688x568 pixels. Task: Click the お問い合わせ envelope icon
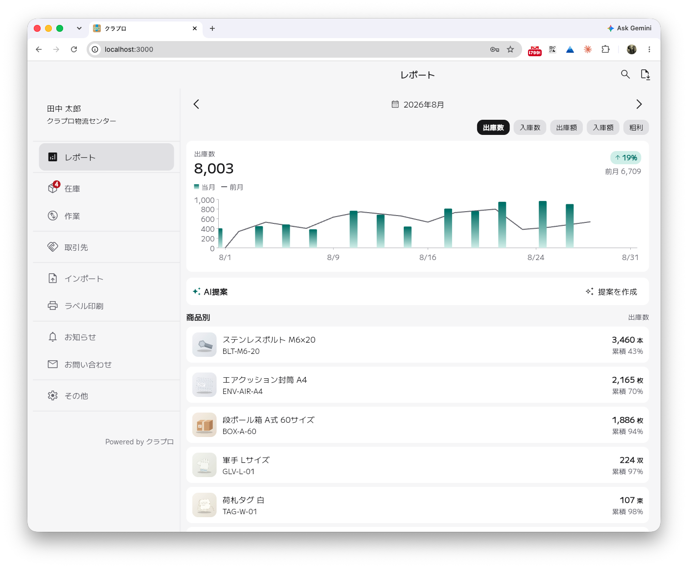(53, 364)
